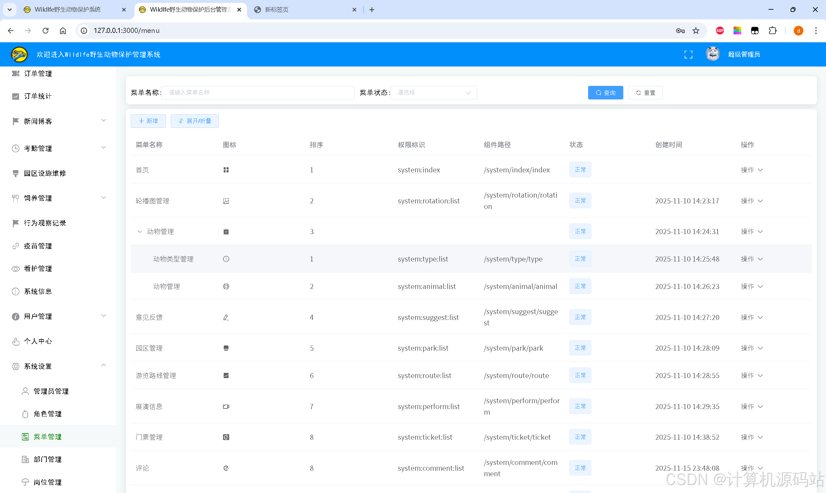Expand 考勤管理 sidebar submenu
This screenshot has height=493, width=826.
(104, 148)
